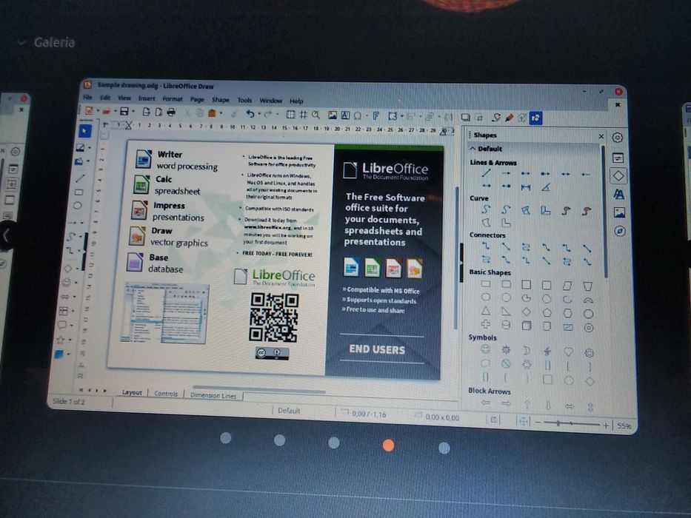The height and width of the screenshot is (518, 691).
Task: Click the cross shape in Basic Shapes
Action: (x=485, y=324)
